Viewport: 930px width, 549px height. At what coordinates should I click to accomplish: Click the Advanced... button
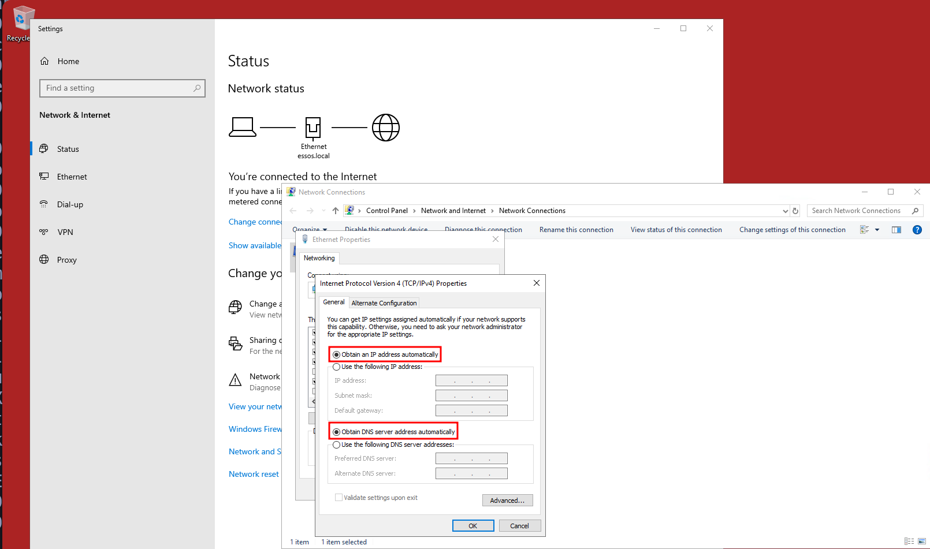tap(507, 501)
